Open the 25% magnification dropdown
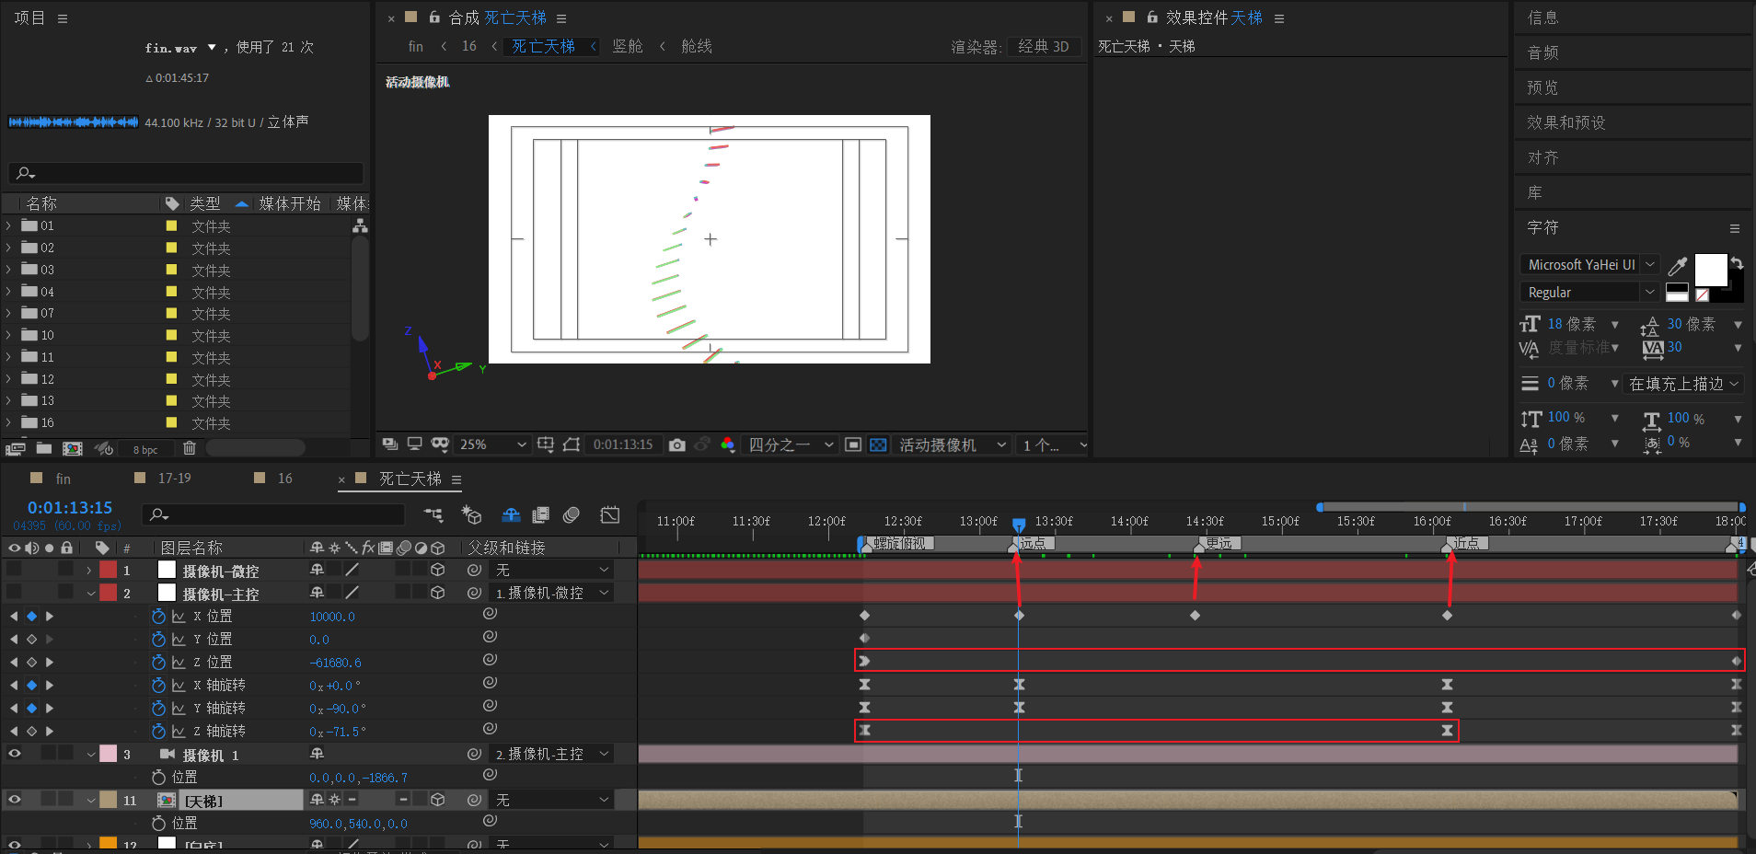Viewport: 1756px width, 854px height. 492,444
